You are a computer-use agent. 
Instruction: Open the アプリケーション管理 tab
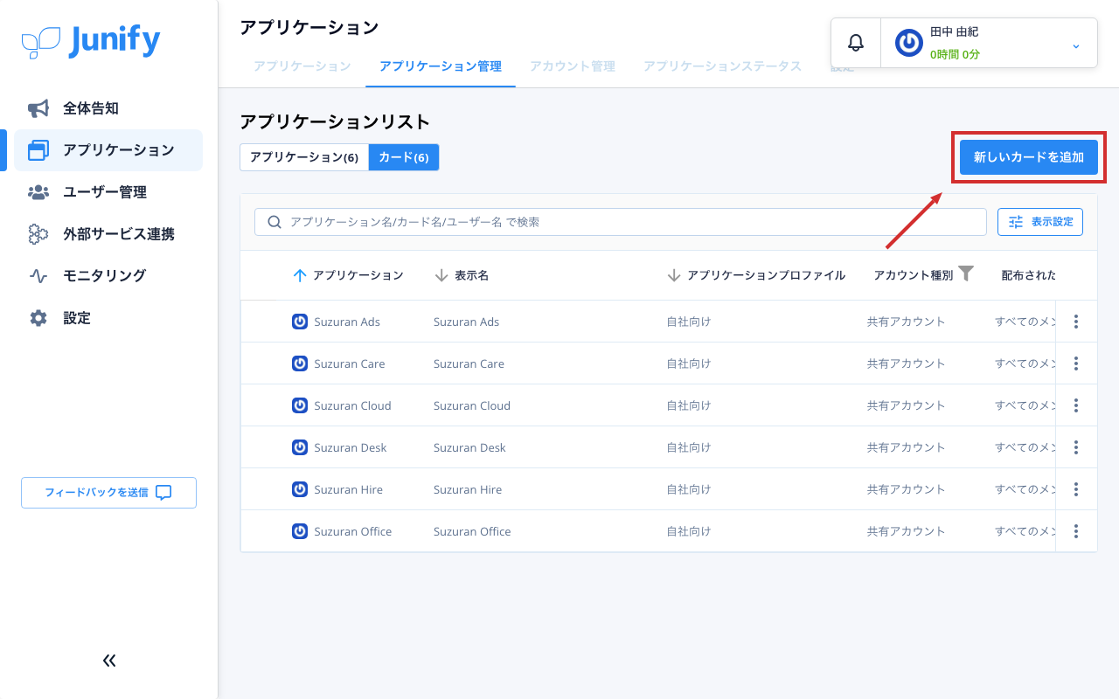pos(441,66)
